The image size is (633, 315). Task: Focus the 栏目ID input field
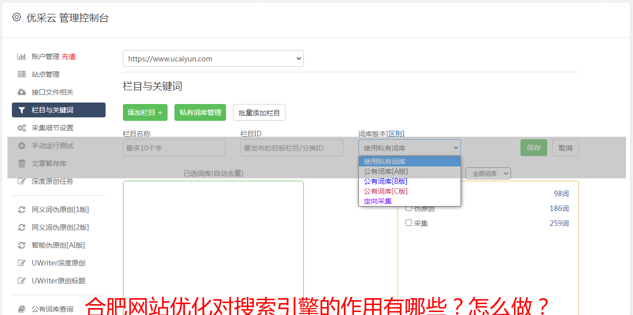[x=292, y=148]
